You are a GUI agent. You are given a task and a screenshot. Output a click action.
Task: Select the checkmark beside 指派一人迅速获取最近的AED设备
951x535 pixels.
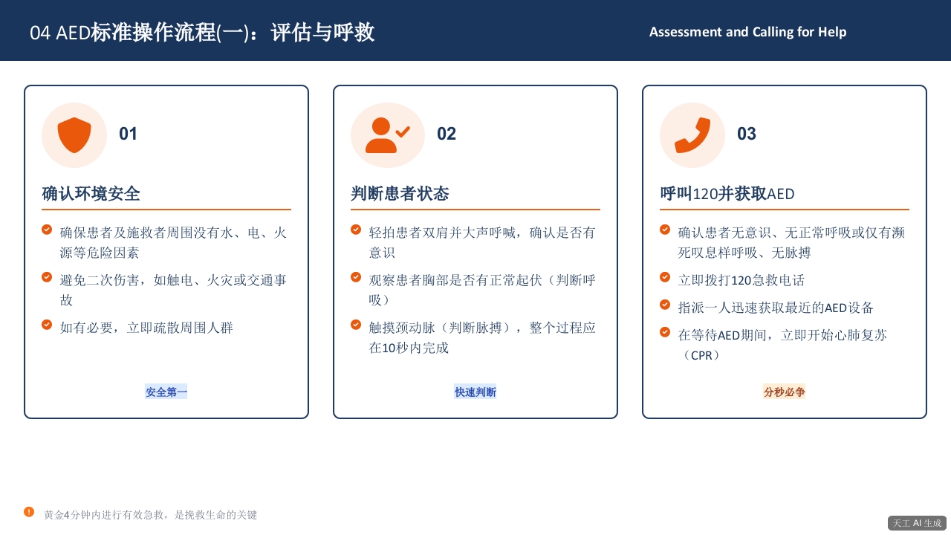tap(665, 305)
